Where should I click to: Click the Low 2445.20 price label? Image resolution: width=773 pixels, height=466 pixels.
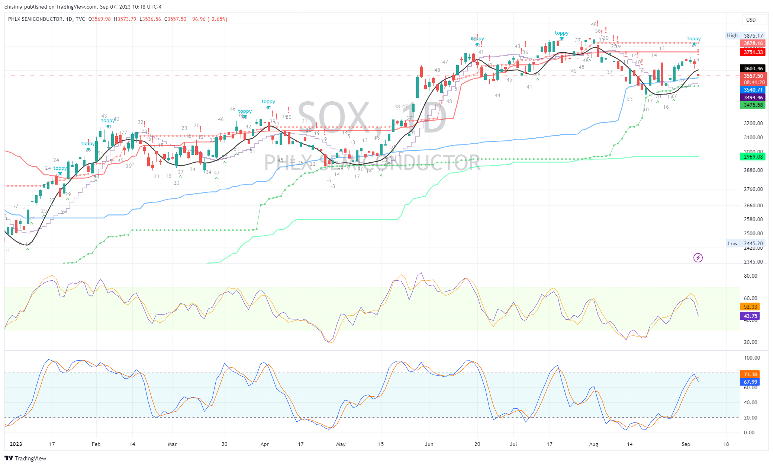pos(753,243)
